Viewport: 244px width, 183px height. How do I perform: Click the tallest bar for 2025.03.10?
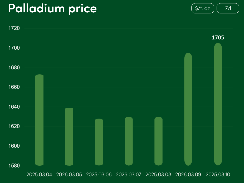pyautogui.click(x=218, y=104)
